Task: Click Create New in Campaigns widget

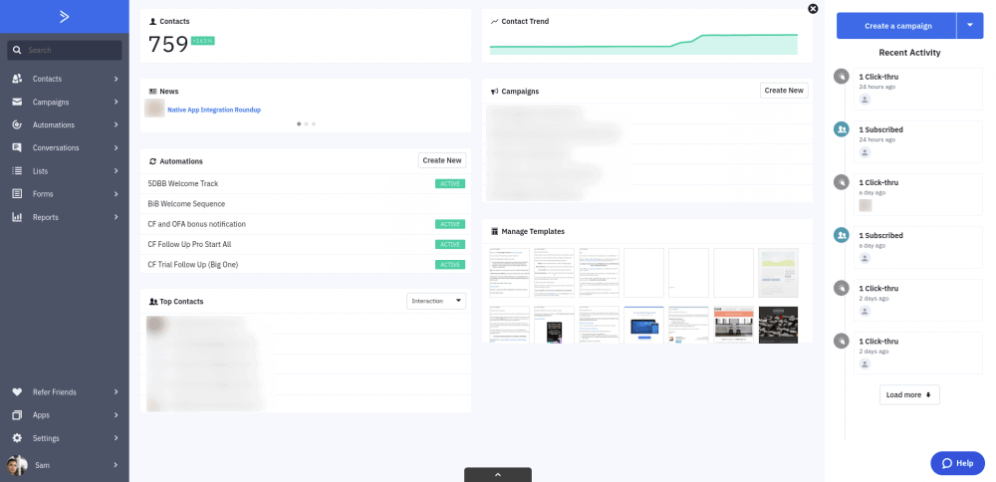Action: point(784,91)
